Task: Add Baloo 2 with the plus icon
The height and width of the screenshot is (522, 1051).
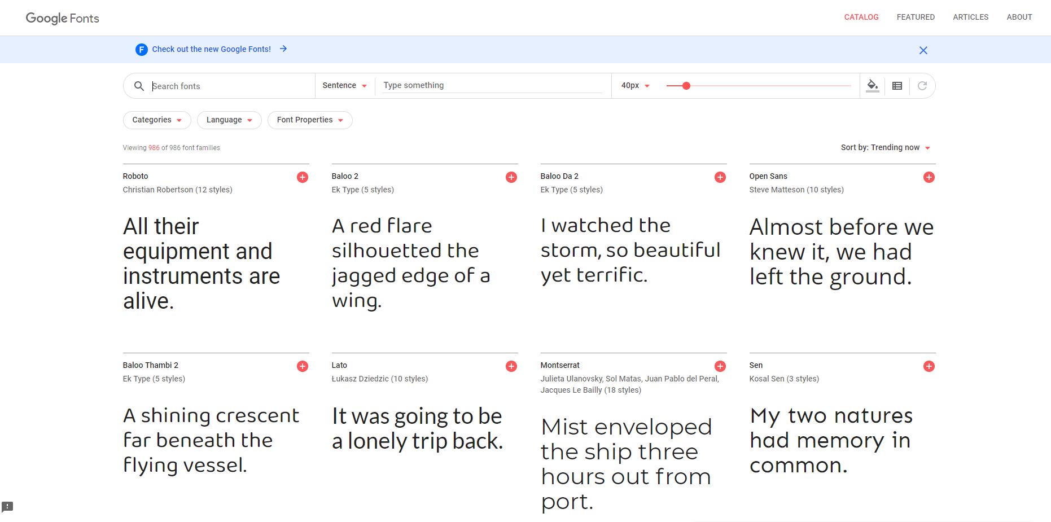Action: pyautogui.click(x=511, y=177)
